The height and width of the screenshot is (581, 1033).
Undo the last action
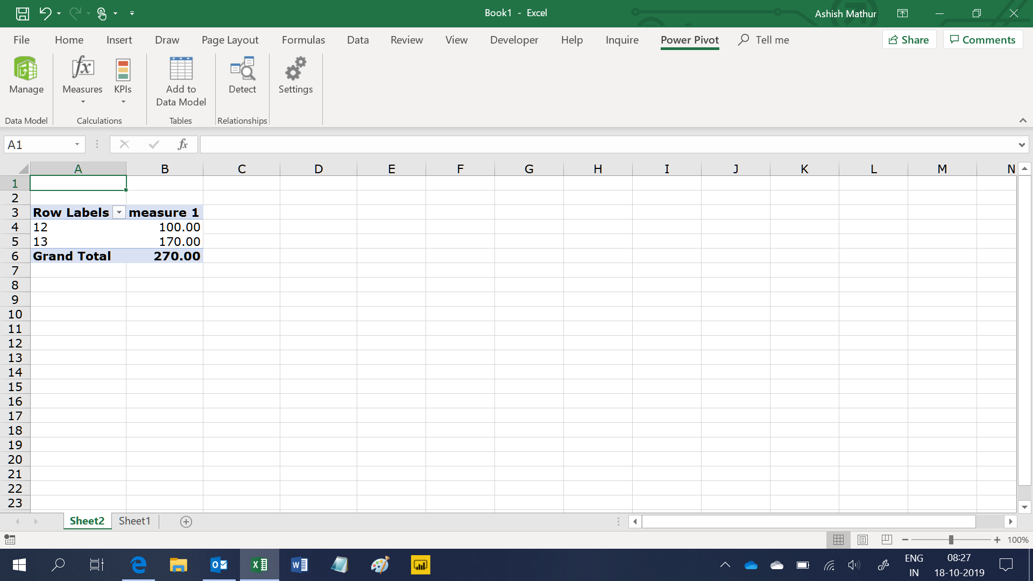[45, 13]
